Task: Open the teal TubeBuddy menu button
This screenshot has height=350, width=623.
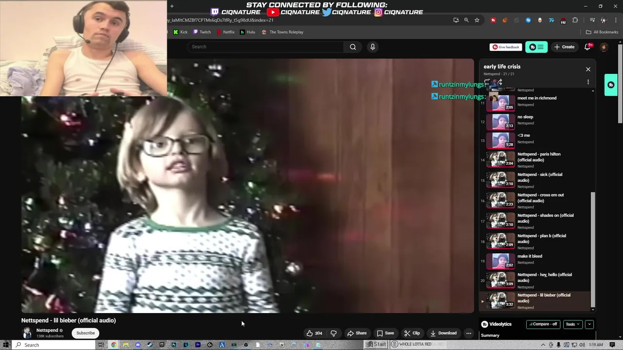Action: tap(536, 47)
